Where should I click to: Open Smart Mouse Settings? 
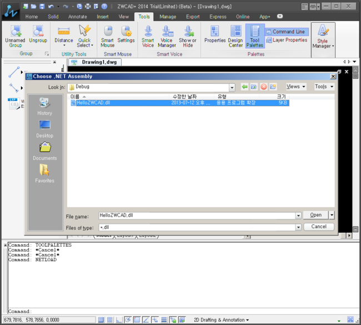(x=126, y=34)
